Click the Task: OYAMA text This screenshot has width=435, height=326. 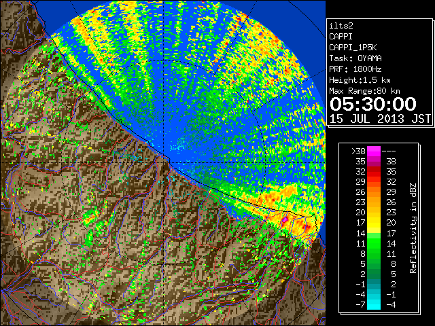pyautogui.click(x=355, y=58)
